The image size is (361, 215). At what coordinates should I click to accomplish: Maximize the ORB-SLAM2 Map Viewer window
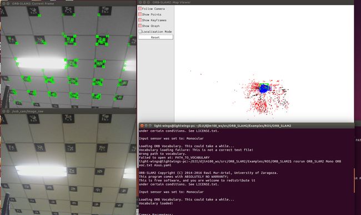coord(148,2)
